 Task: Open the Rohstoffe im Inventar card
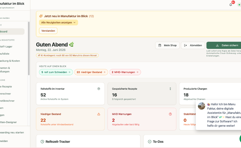coord(70,94)
